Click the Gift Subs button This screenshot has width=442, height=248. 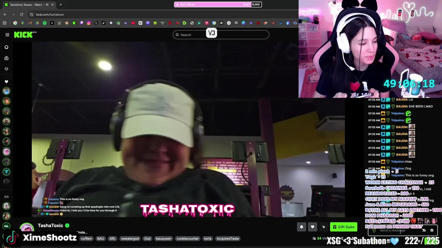344,227
